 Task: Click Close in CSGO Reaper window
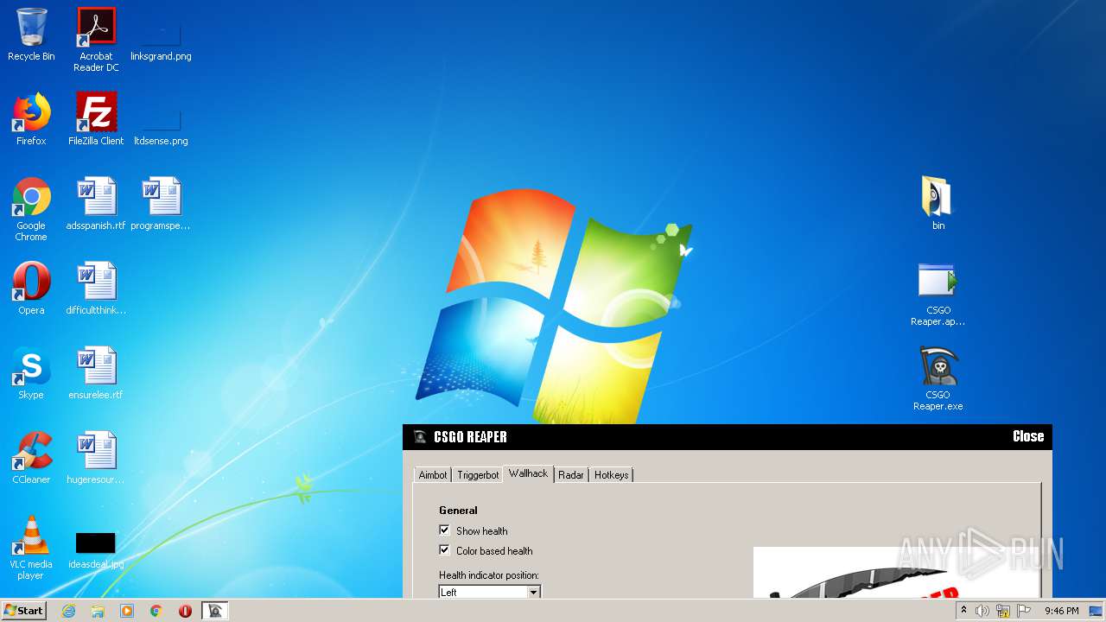[1028, 436]
